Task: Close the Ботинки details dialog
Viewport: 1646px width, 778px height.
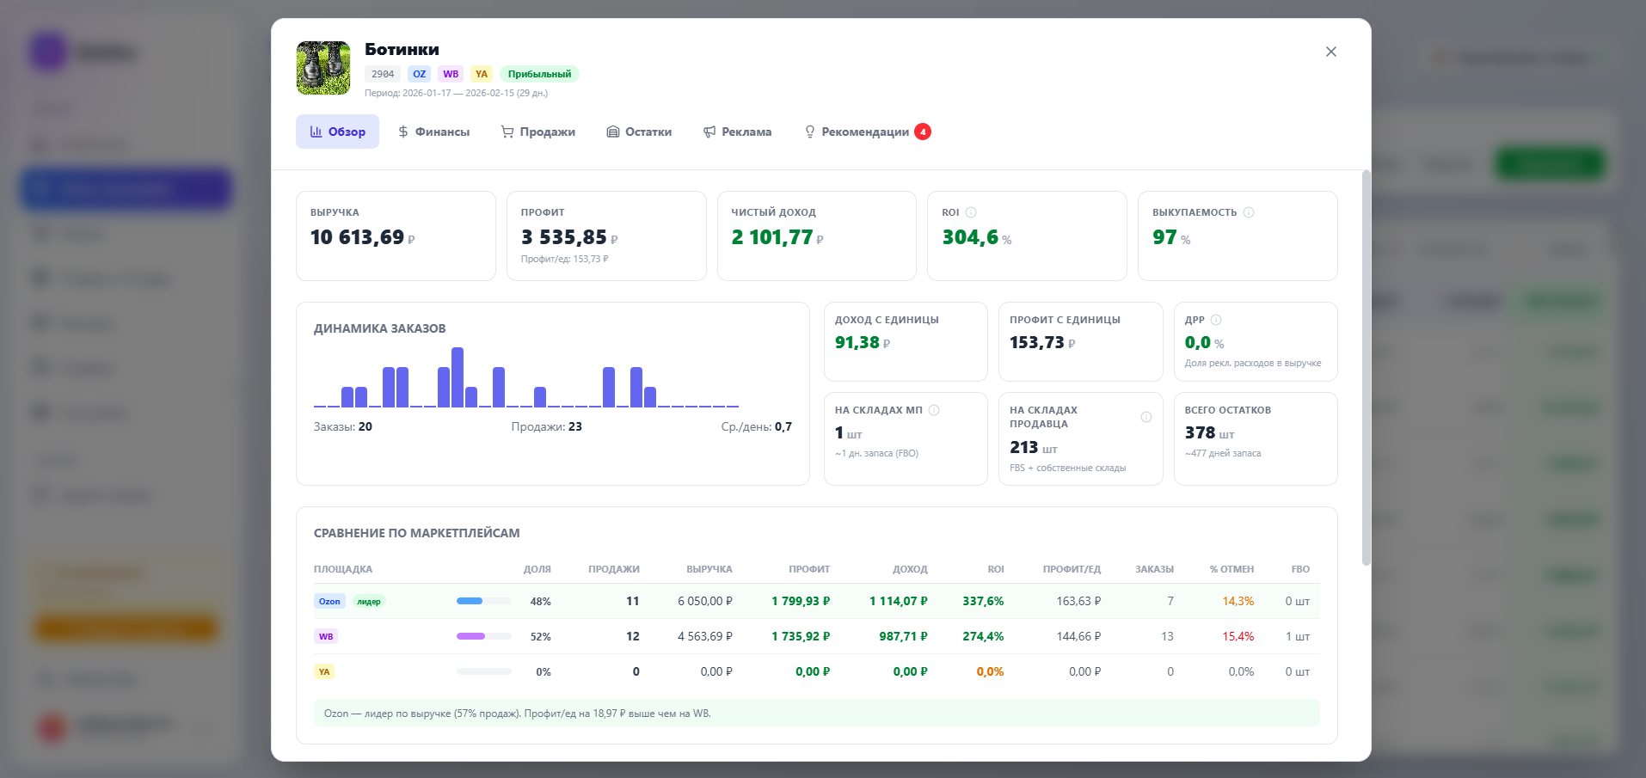Action: pyautogui.click(x=1330, y=52)
